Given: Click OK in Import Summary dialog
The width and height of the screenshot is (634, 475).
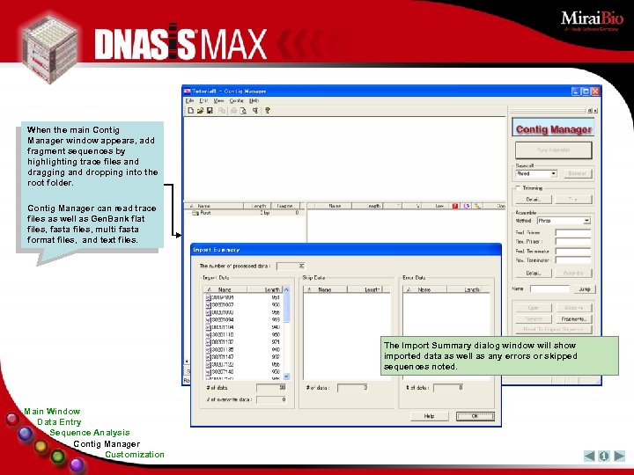Looking at the screenshot, I should pyautogui.click(x=475, y=416).
